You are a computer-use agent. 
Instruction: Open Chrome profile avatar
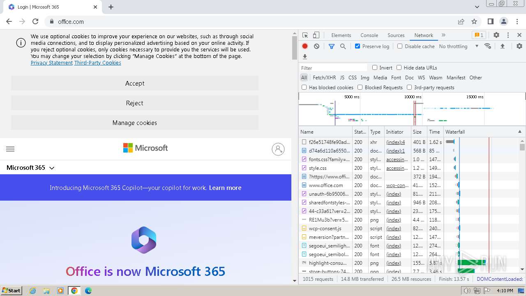pos(504,21)
